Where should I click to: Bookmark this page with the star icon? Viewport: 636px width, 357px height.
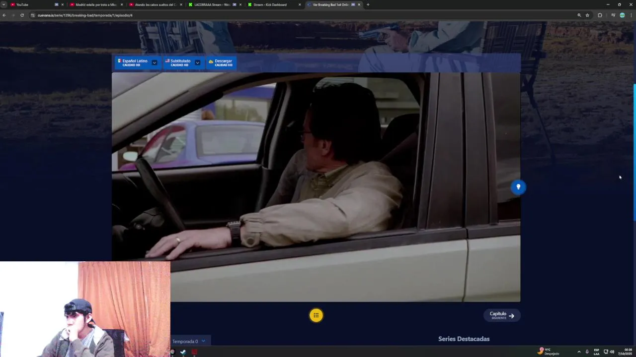[x=587, y=15]
